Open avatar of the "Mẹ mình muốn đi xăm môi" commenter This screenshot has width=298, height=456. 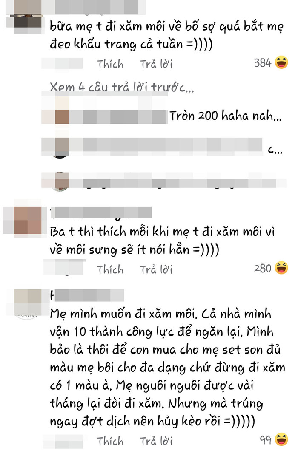point(28,303)
